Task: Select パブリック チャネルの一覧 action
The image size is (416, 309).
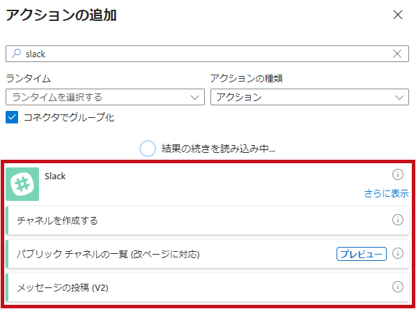Action: (x=207, y=254)
